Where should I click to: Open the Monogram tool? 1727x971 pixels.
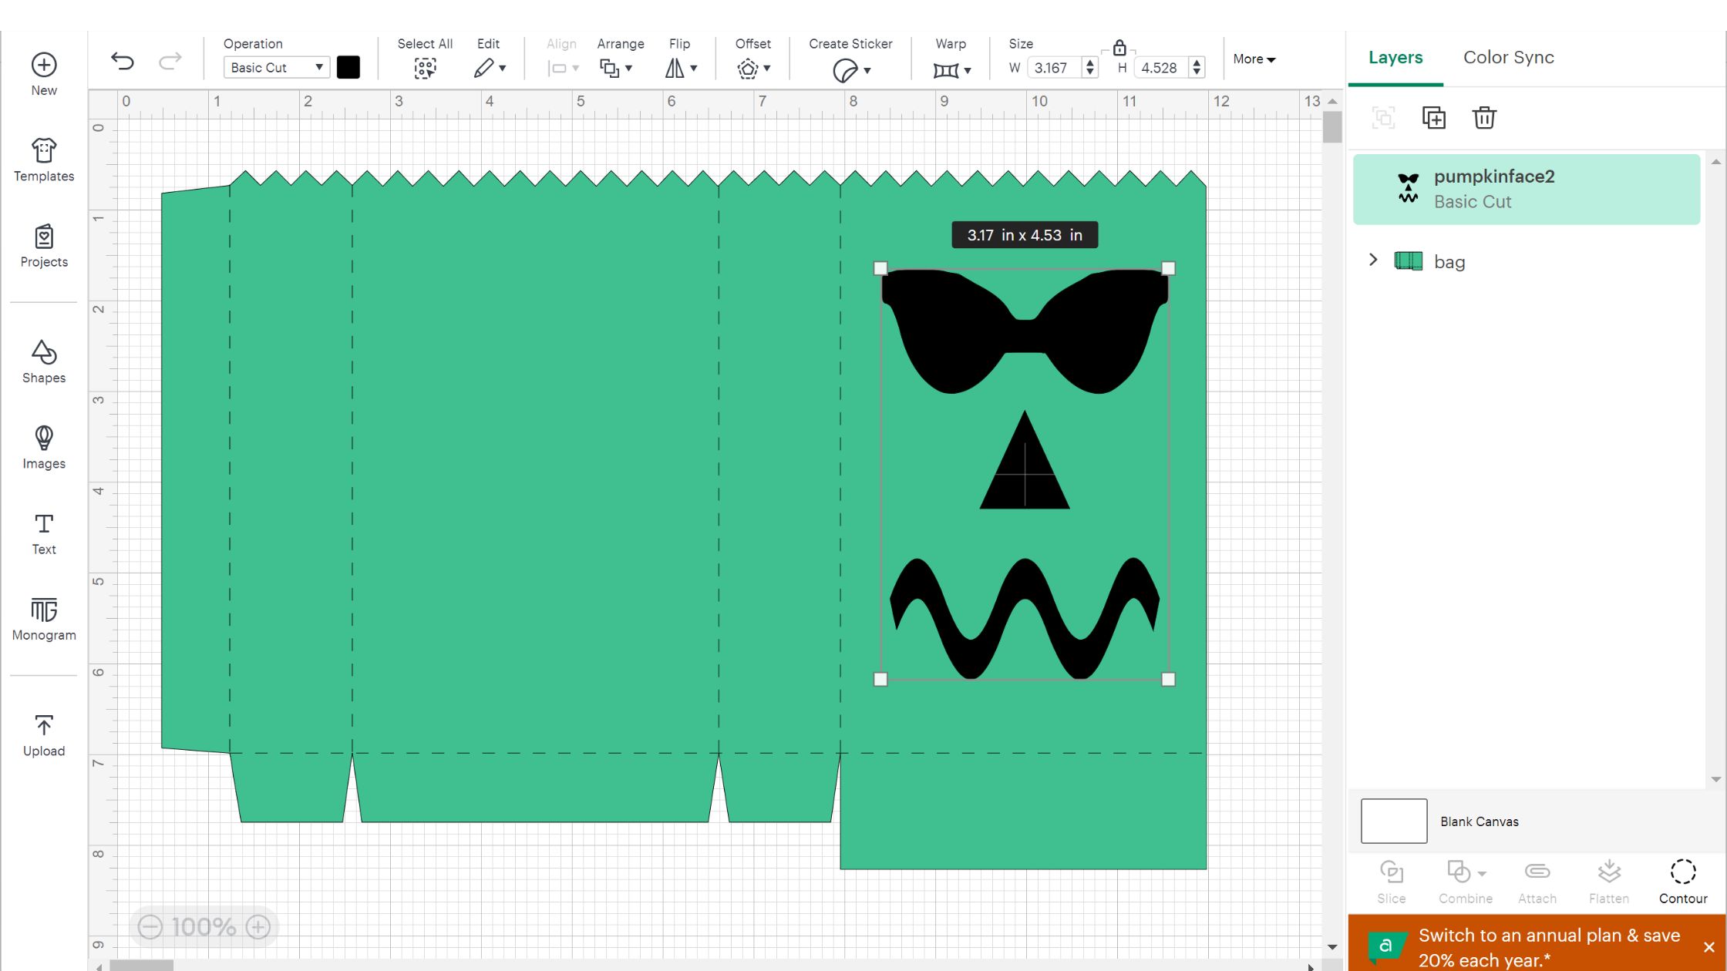click(44, 619)
